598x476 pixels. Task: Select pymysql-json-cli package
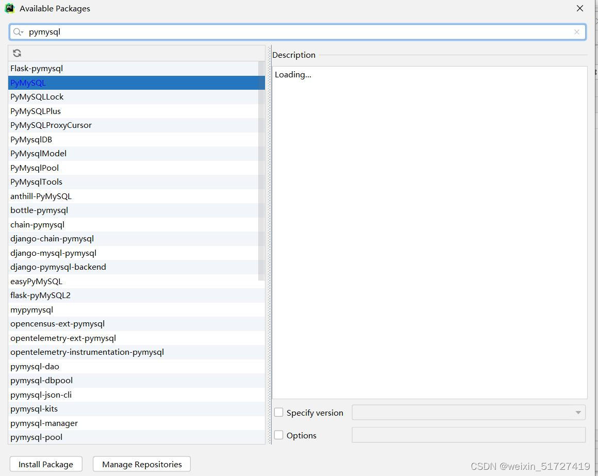pos(137,395)
